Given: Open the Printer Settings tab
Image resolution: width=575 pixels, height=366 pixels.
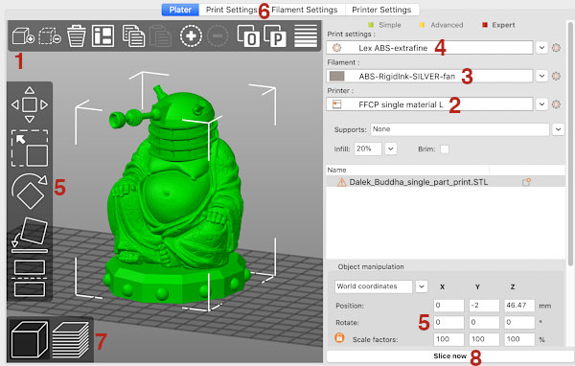Looking at the screenshot, I should (x=381, y=10).
